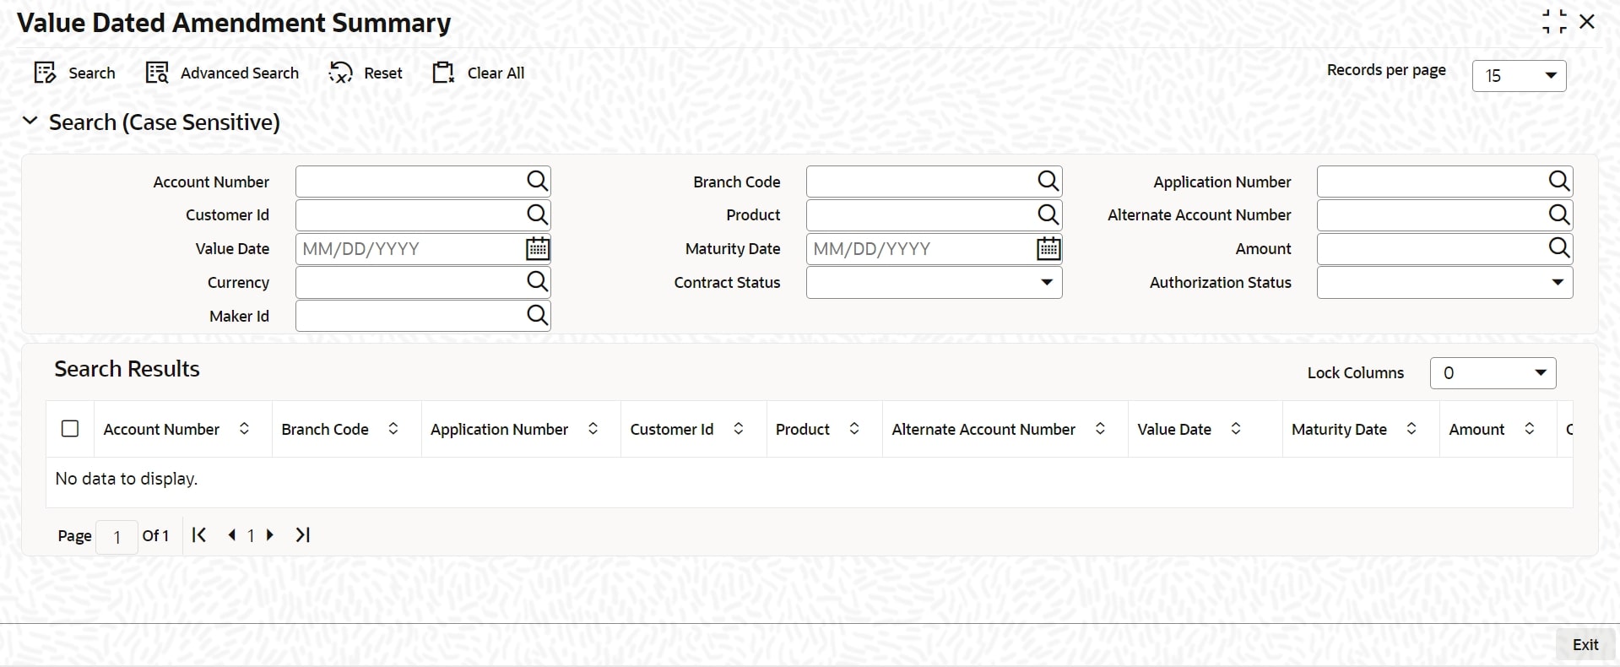The height and width of the screenshot is (667, 1620).
Task: Sort by Product column arrows
Action: [854, 429]
